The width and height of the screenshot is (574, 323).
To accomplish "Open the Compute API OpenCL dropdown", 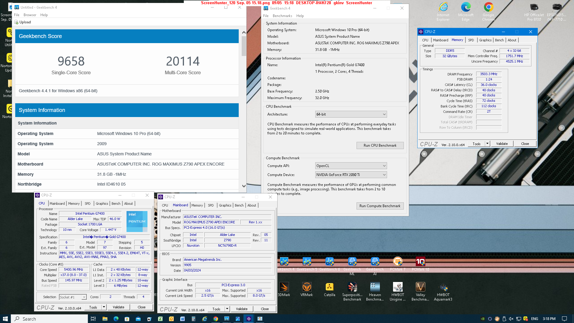I will 351,166.
